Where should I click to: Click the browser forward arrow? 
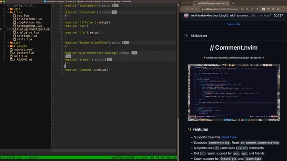tap(187, 9)
